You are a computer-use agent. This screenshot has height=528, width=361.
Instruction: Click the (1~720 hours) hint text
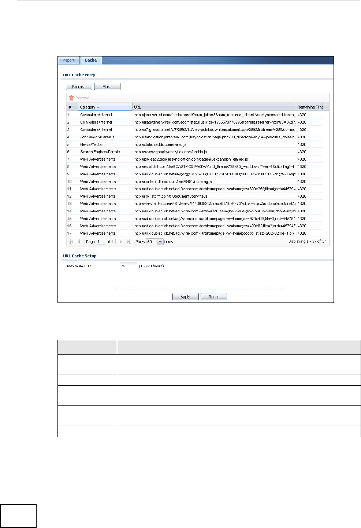(x=151, y=266)
